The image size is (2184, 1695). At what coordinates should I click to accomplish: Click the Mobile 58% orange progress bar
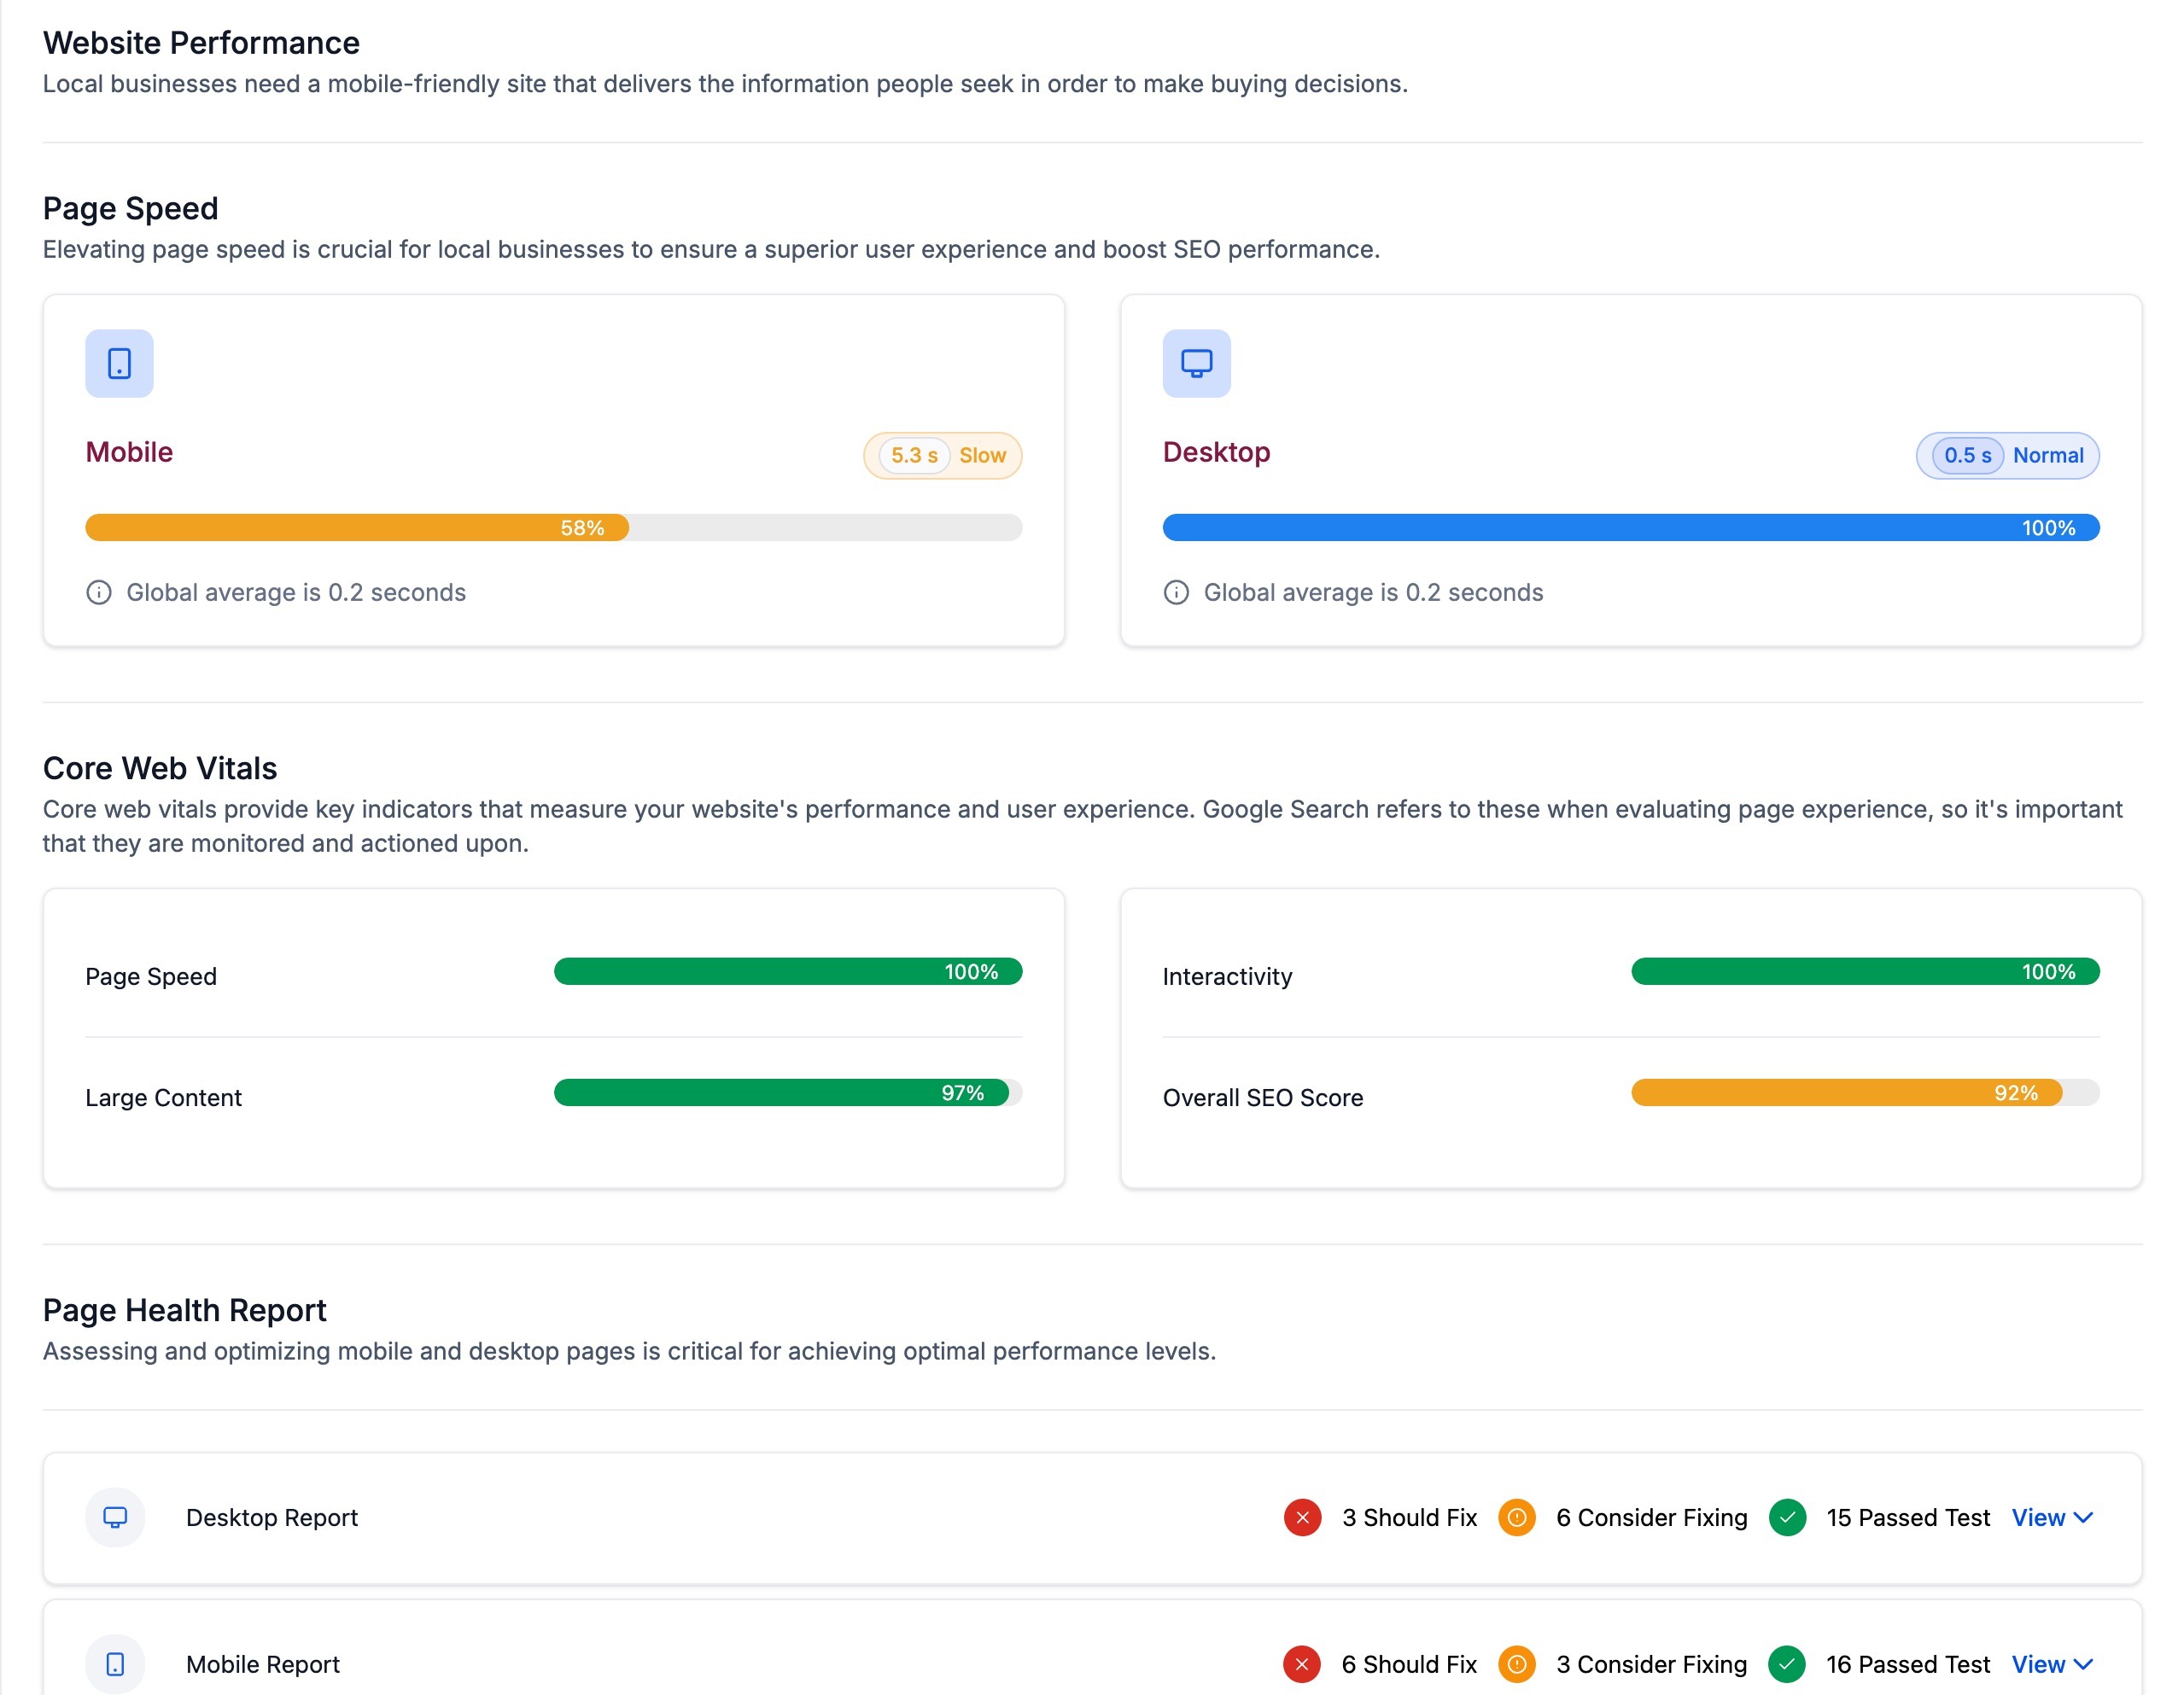pyautogui.click(x=357, y=527)
